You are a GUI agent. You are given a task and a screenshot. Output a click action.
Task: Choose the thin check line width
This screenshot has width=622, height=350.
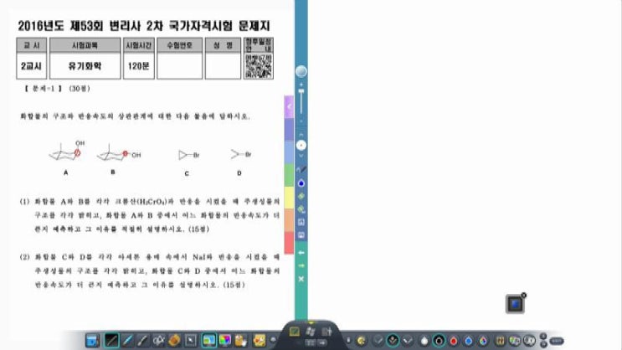click(x=378, y=341)
